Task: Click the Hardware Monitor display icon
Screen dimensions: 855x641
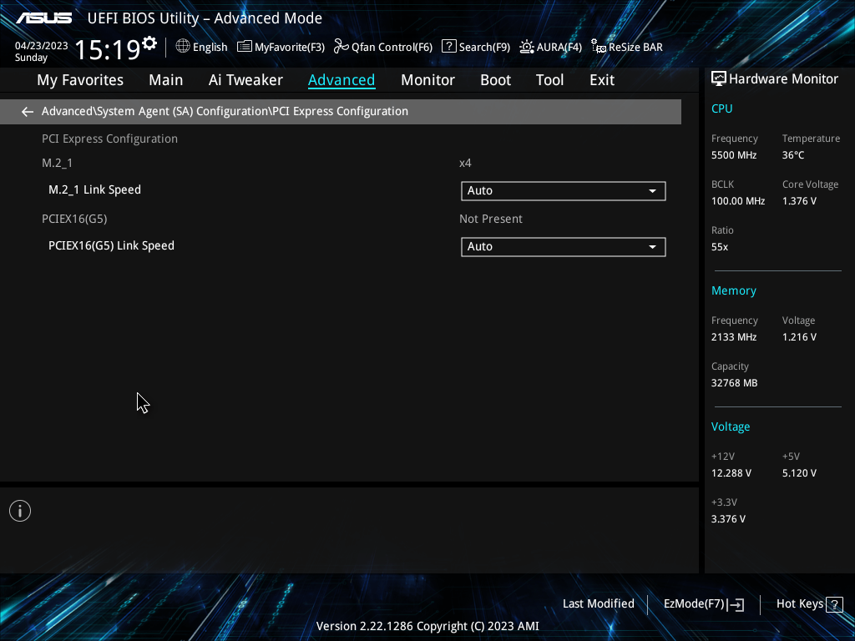Action: [719, 79]
